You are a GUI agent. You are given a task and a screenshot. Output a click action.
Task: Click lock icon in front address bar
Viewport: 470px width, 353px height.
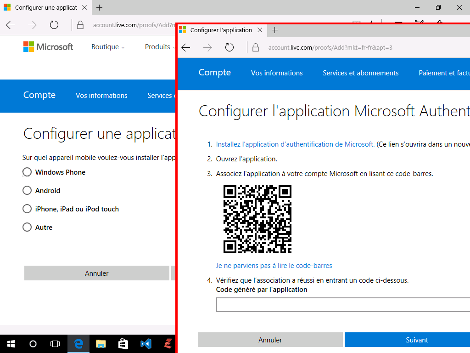coord(255,47)
